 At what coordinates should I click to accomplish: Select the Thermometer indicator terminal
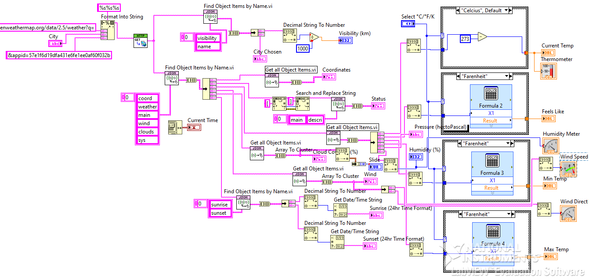pyautogui.click(x=548, y=71)
